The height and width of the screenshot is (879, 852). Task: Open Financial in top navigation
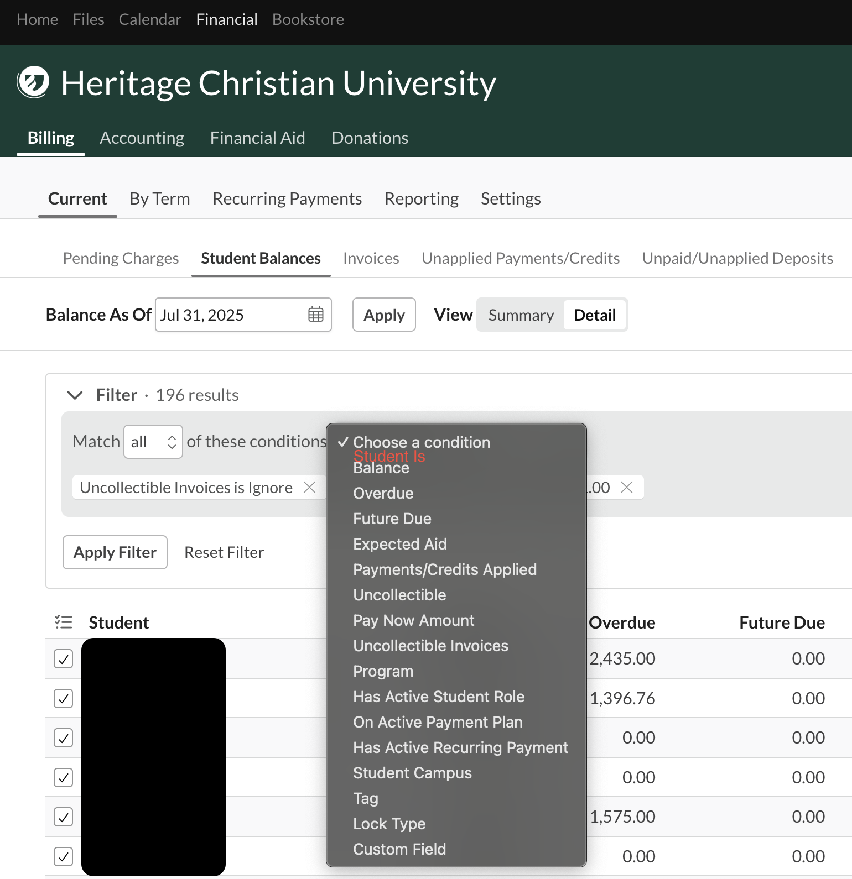(227, 19)
